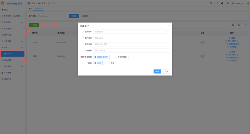Expand the 采购管理 sidebar menu
250x134 pixels.
(x=12, y=66)
